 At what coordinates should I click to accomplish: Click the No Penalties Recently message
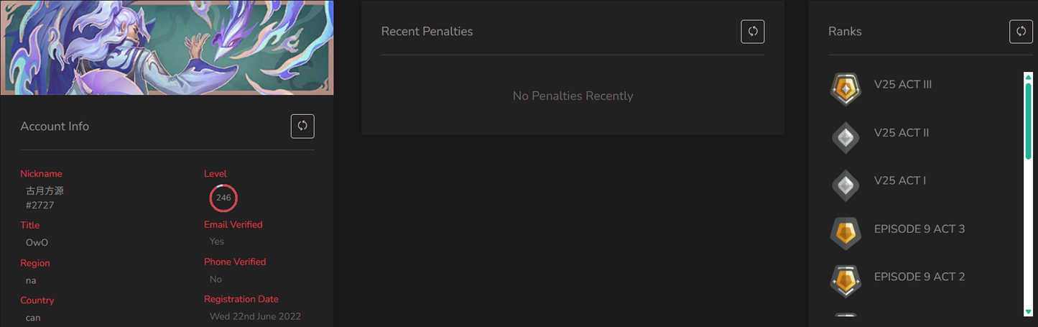(573, 96)
